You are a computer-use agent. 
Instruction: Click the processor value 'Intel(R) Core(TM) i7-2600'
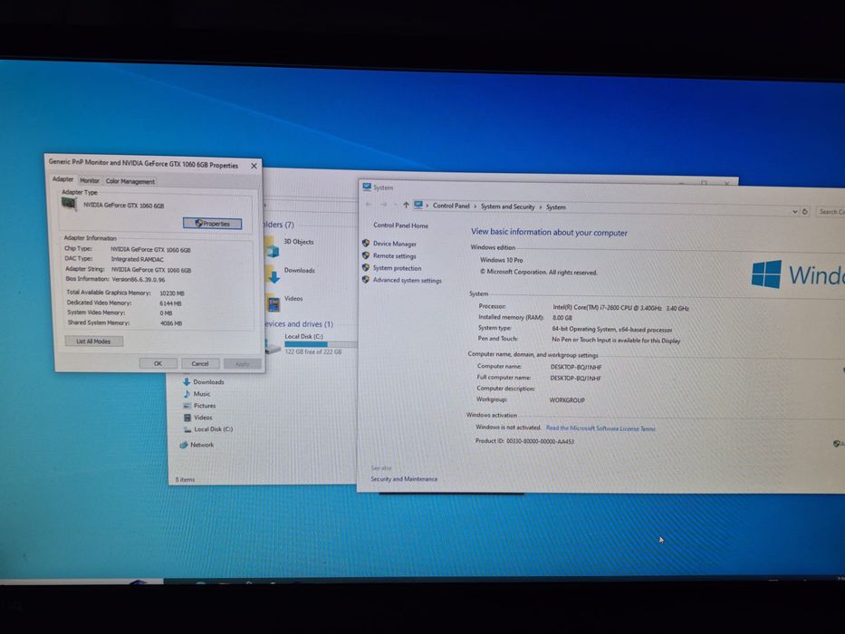pyautogui.click(x=620, y=308)
